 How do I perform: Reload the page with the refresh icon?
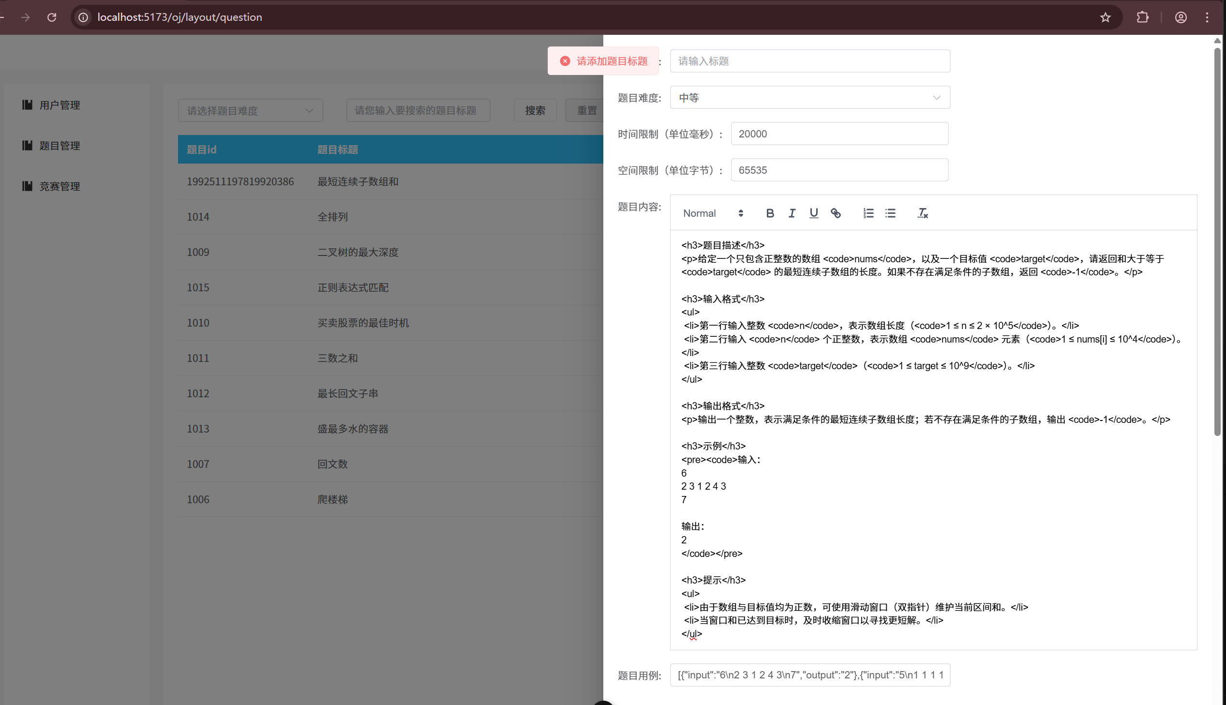click(x=52, y=17)
